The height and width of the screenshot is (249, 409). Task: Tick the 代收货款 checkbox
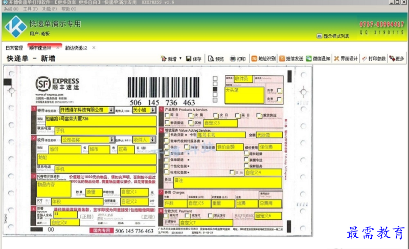[167, 135]
